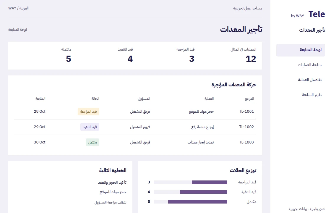This screenshot has width=331, height=213.
Task: Click the review count 3 stat
Action: [192, 59]
